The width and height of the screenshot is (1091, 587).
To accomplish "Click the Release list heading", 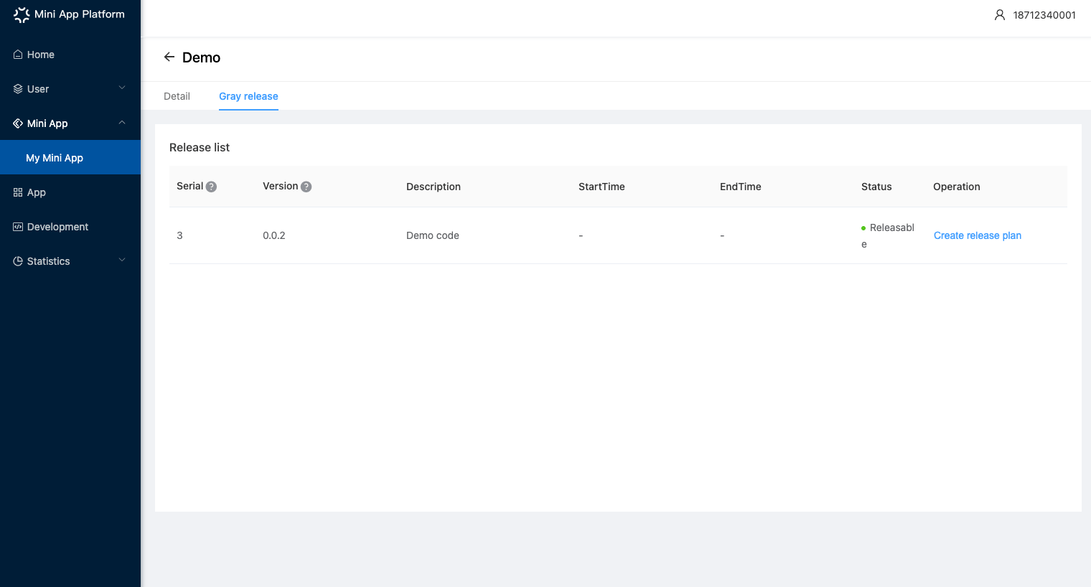I will click(x=200, y=147).
